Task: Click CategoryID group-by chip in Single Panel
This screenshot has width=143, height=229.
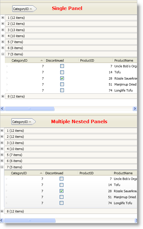Action: point(24,9)
